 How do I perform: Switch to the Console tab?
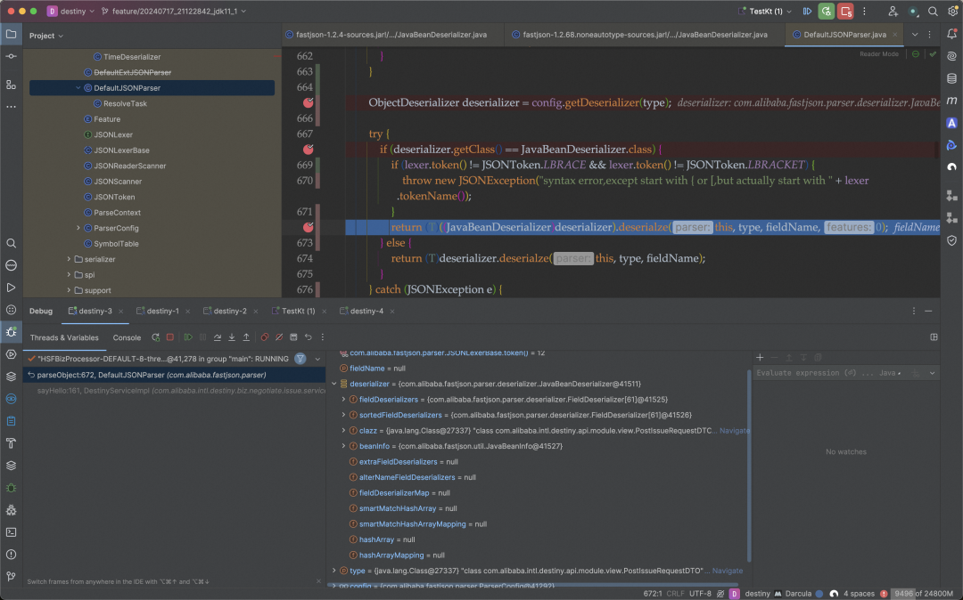point(127,337)
